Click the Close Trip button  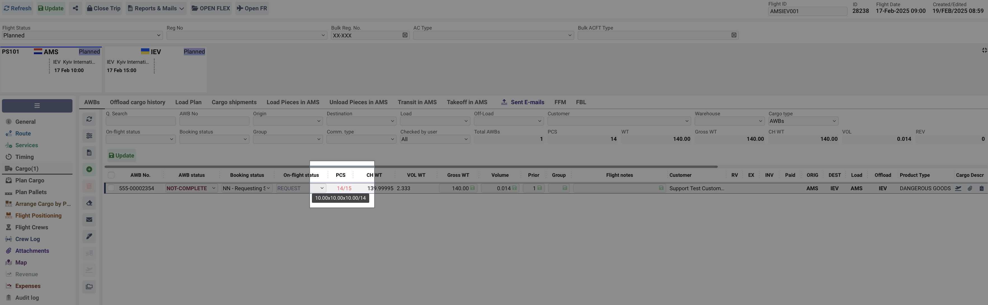[x=103, y=8]
